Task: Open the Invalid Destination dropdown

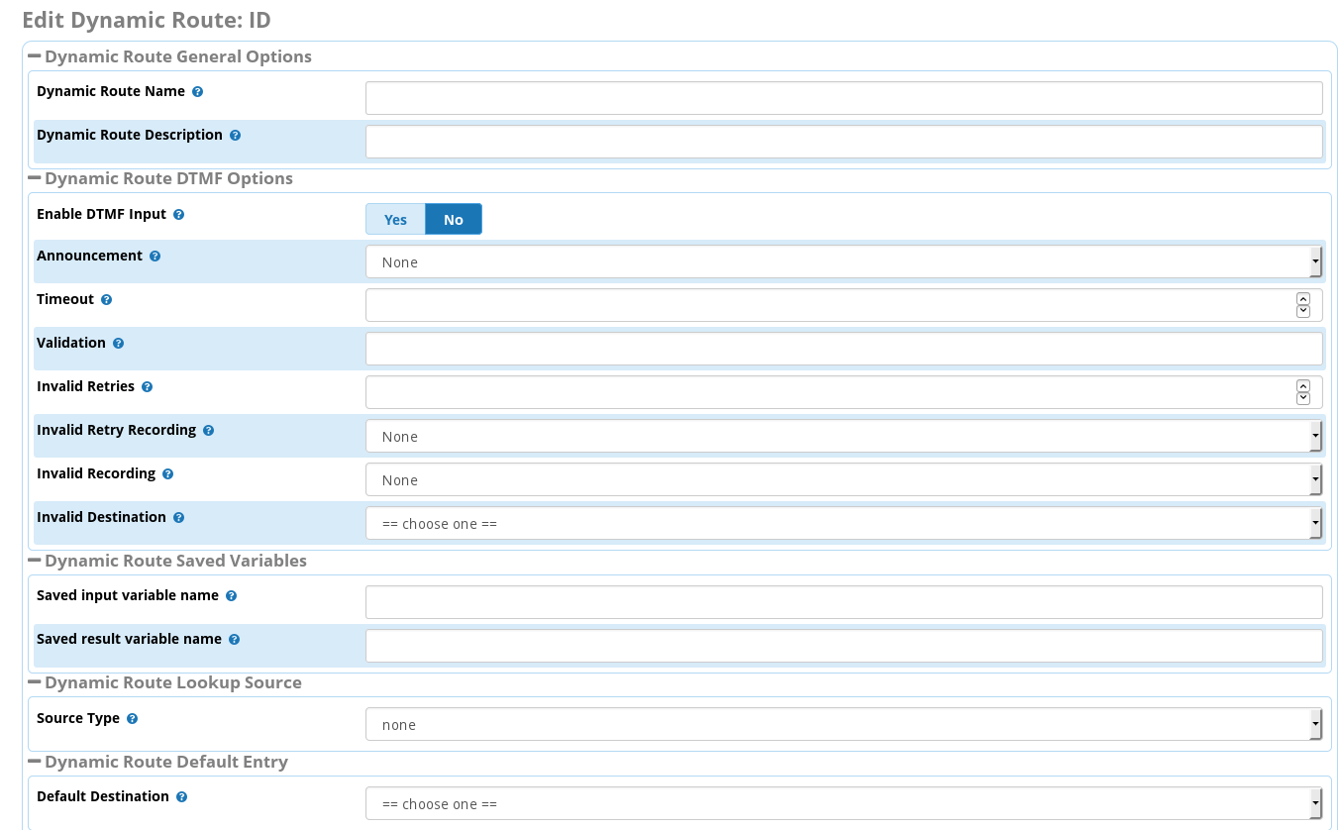Action: coord(843,524)
